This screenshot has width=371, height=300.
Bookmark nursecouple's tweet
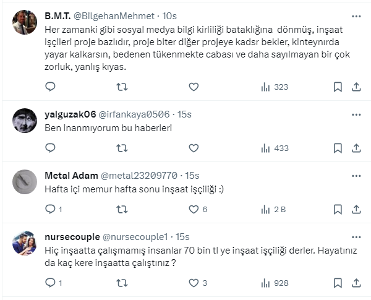pyautogui.click(x=338, y=283)
